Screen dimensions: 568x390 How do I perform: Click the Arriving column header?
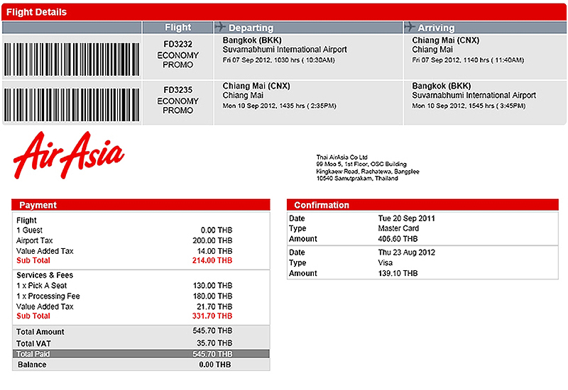(436, 28)
